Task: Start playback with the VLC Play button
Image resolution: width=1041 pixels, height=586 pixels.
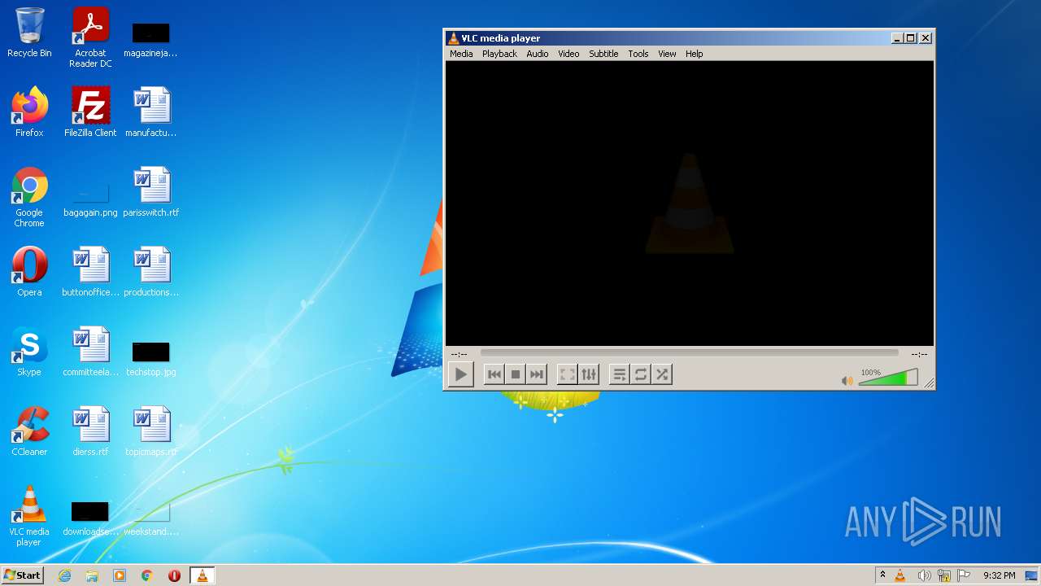Action: pos(460,374)
